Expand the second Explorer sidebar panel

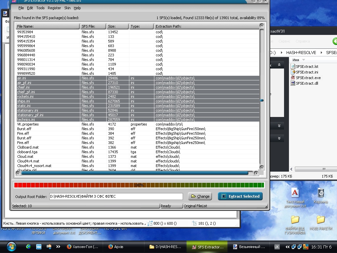(x=279, y=126)
